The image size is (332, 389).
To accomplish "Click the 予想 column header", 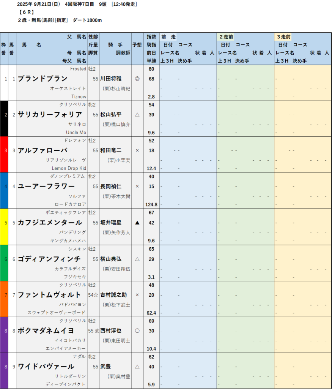I will coord(137,45).
